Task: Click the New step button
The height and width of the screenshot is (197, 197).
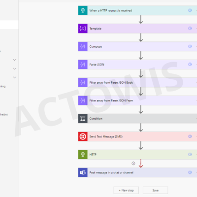Action: click(126, 191)
